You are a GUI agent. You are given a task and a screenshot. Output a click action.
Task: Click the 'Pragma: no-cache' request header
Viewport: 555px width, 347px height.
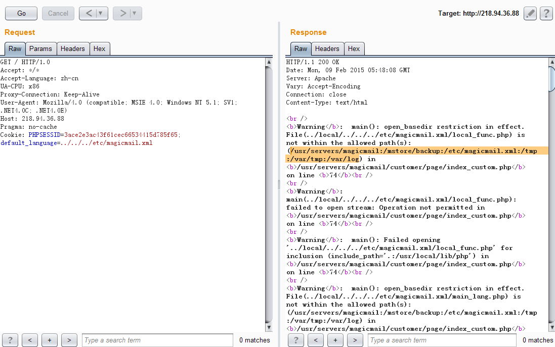[x=29, y=127]
